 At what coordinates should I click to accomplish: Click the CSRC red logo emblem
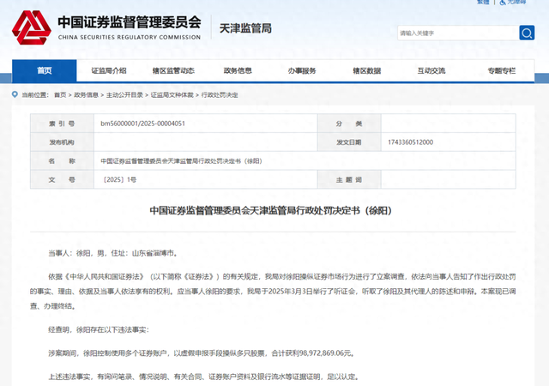click(x=32, y=27)
